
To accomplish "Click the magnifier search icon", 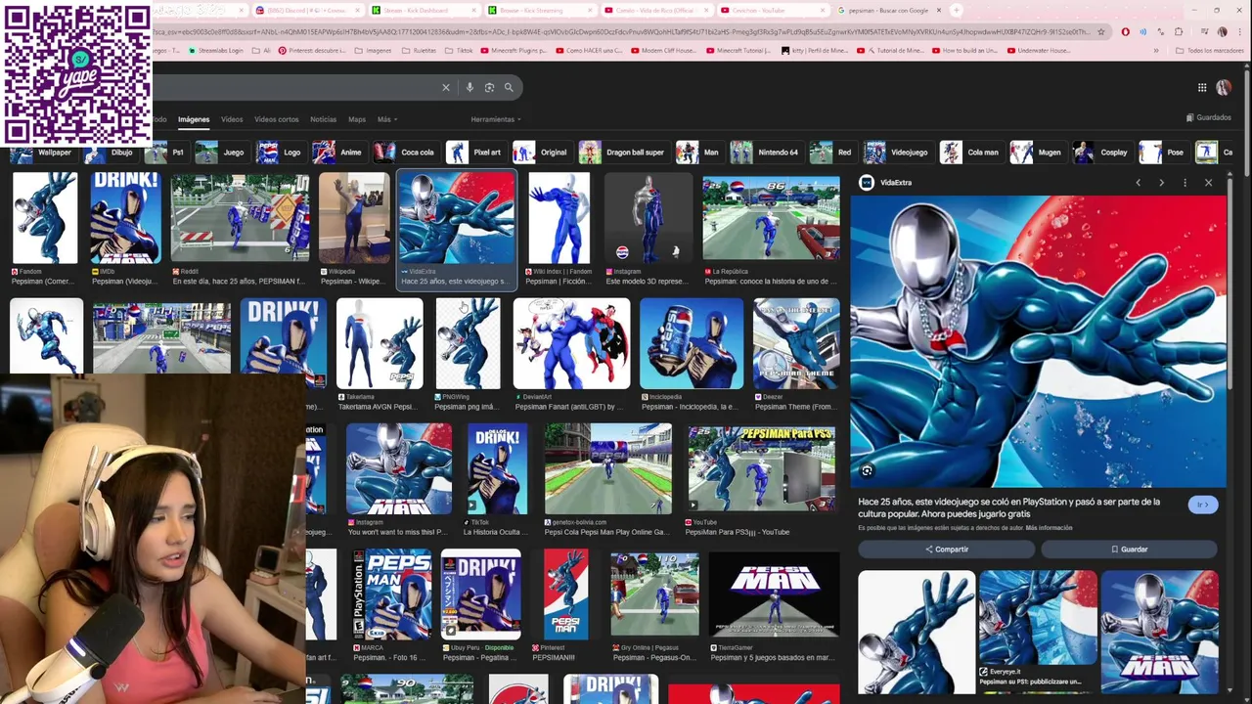I will [509, 87].
